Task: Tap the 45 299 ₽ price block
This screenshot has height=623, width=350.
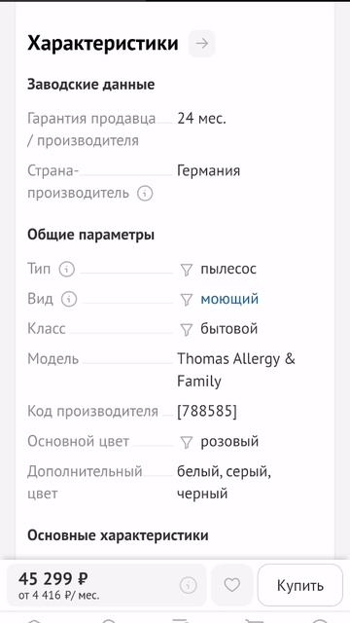Action: click(53, 578)
